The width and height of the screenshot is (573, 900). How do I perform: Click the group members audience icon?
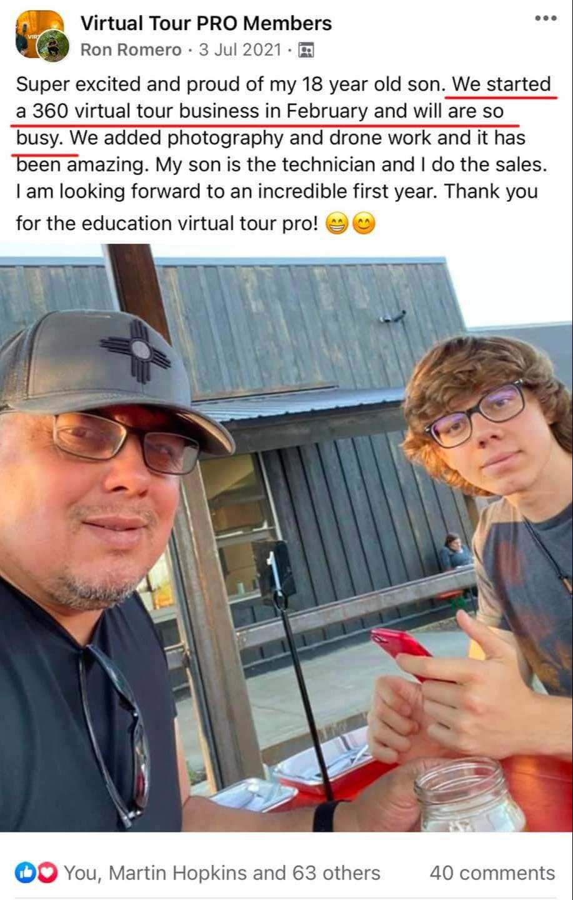tap(306, 50)
